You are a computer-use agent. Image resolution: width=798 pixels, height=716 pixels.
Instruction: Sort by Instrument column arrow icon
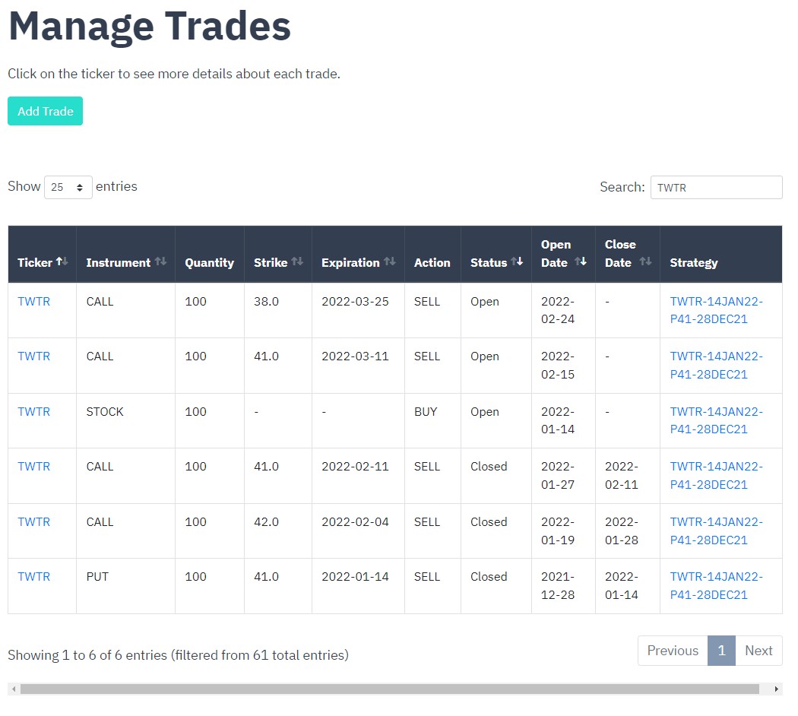pos(161,262)
